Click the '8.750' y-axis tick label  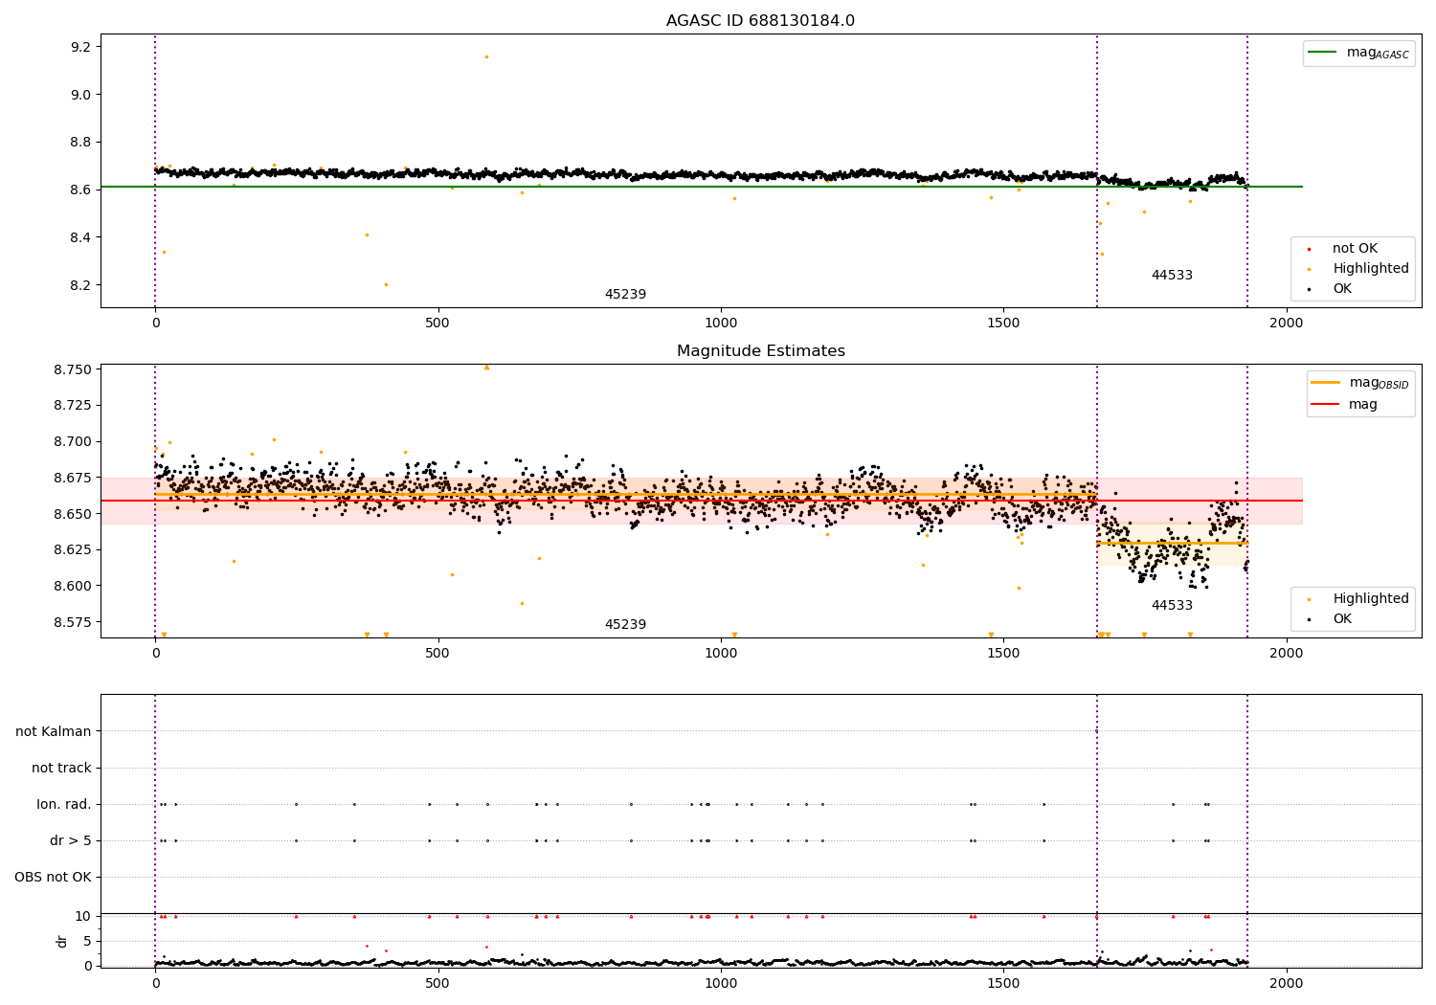pyautogui.click(x=75, y=369)
